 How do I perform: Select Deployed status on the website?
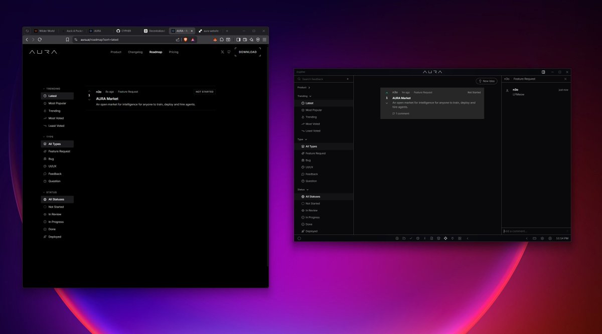(57, 237)
